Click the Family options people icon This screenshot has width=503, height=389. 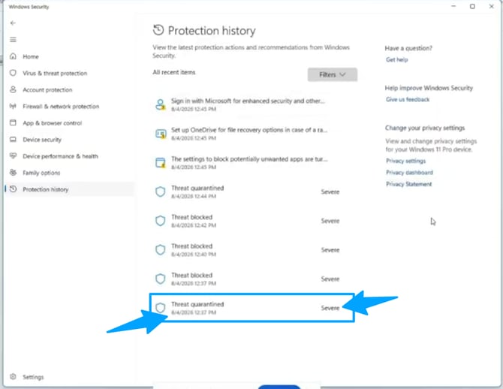(13, 173)
